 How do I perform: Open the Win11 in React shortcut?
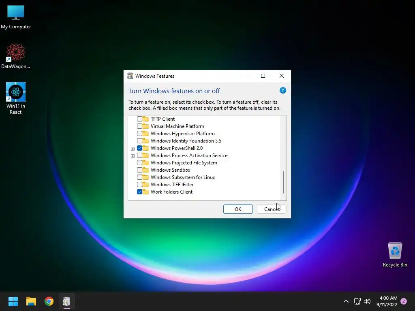point(16,98)
